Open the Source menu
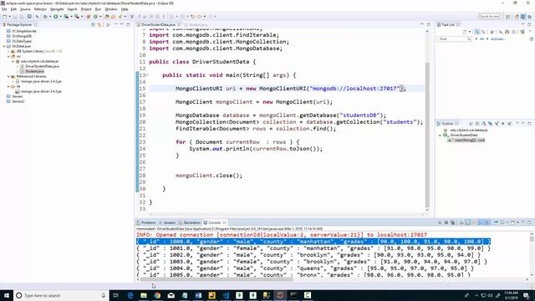The image size is (535, 301). pyautogui.click(x=25, y=9)
